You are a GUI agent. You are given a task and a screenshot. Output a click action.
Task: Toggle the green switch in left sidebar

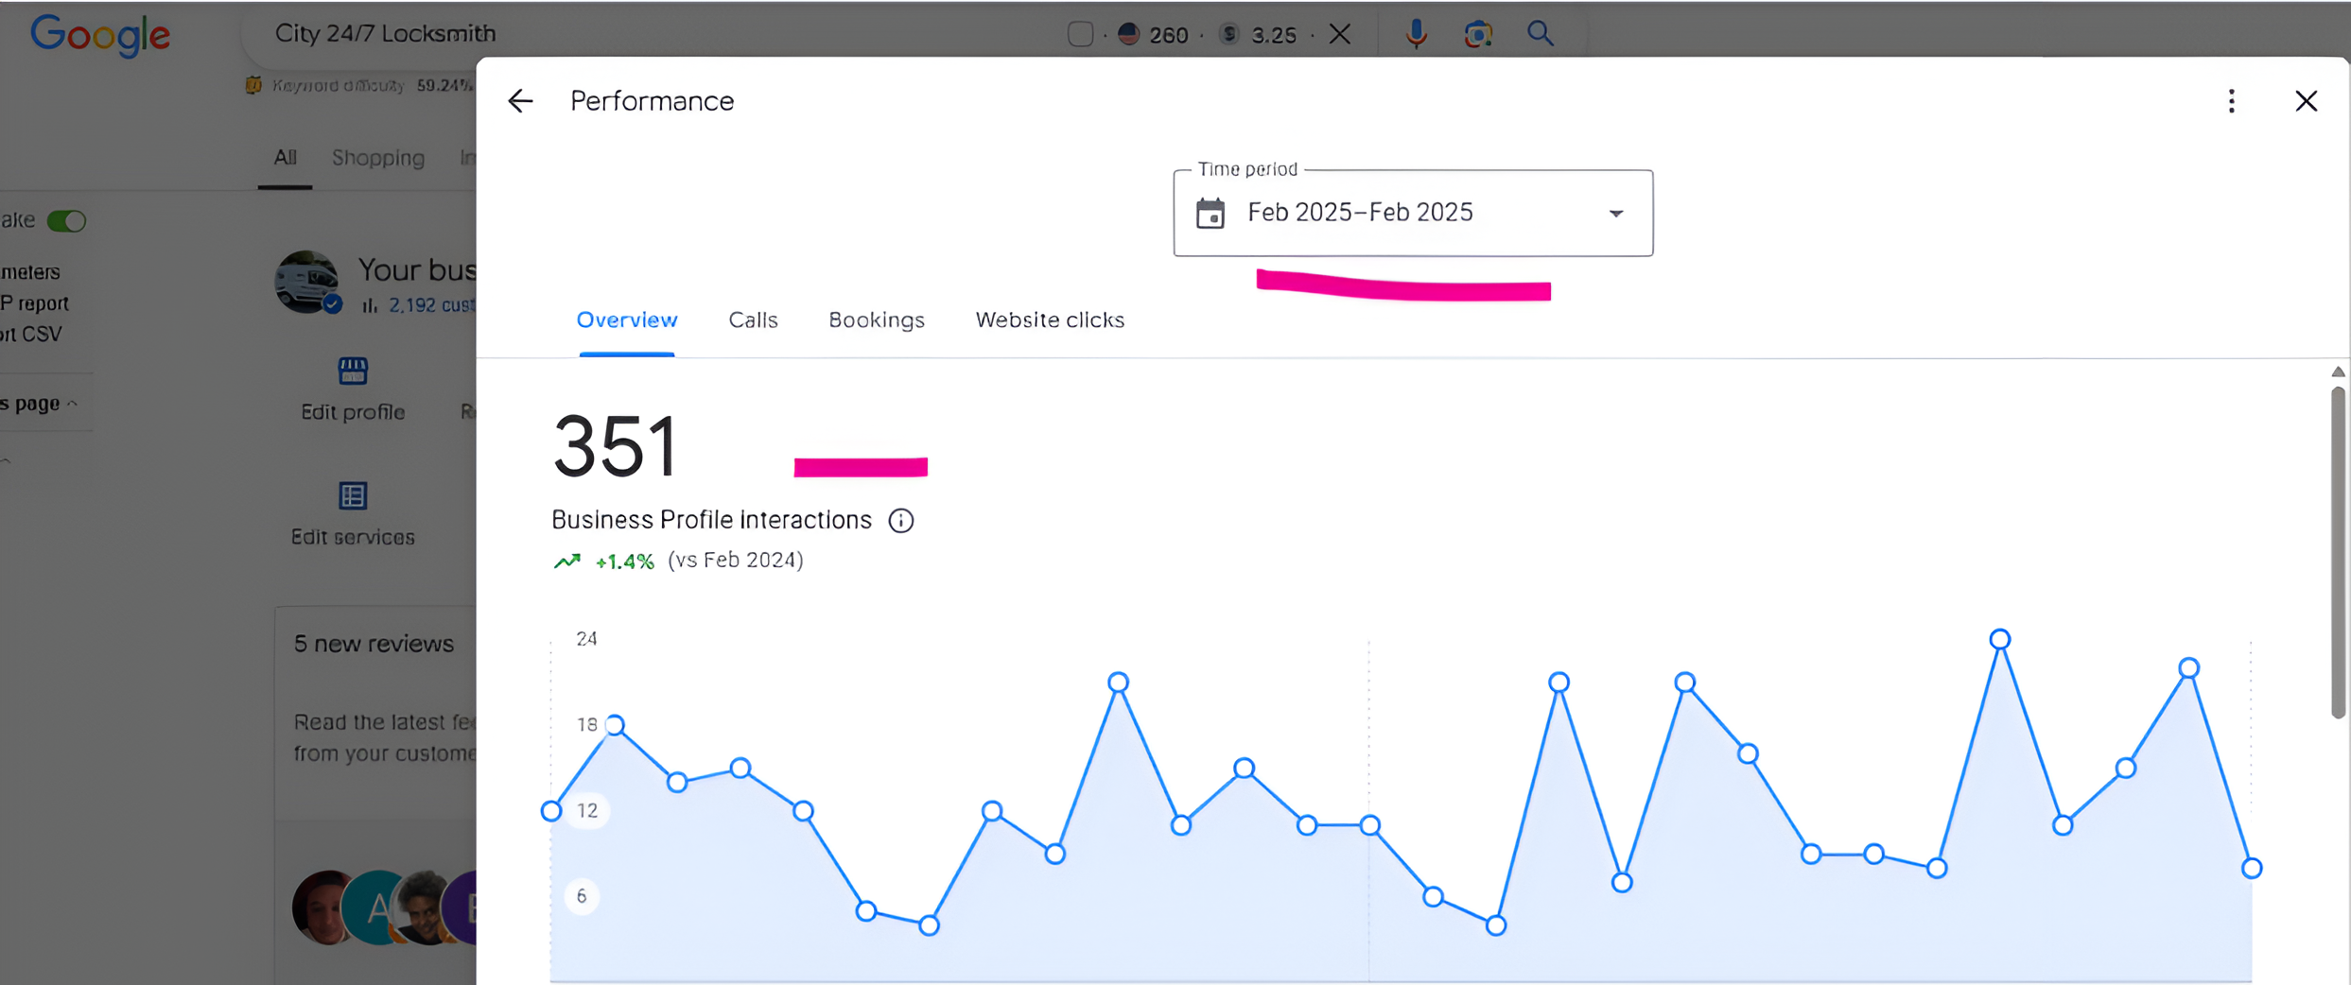[66, 221]
